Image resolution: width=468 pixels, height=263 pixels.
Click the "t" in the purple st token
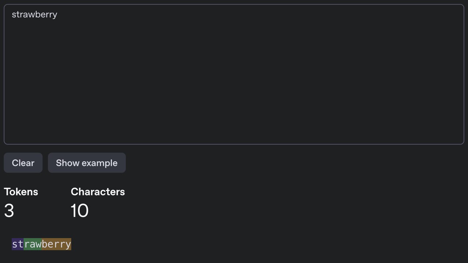pos(21,244)
